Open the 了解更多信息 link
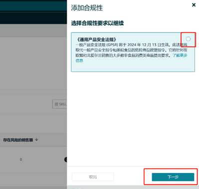The width and height of the screenshot is (199, 189). click(x=131, y=58)
